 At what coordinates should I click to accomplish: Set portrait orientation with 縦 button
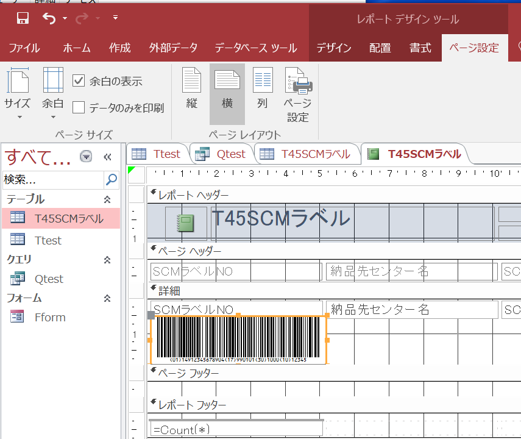192,90
